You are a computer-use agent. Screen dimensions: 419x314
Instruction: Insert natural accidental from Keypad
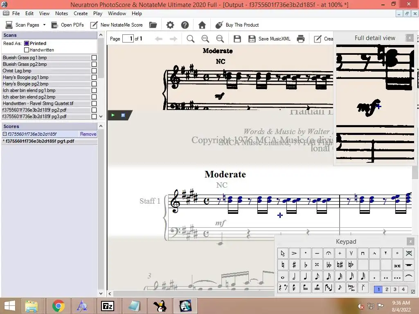282,265
